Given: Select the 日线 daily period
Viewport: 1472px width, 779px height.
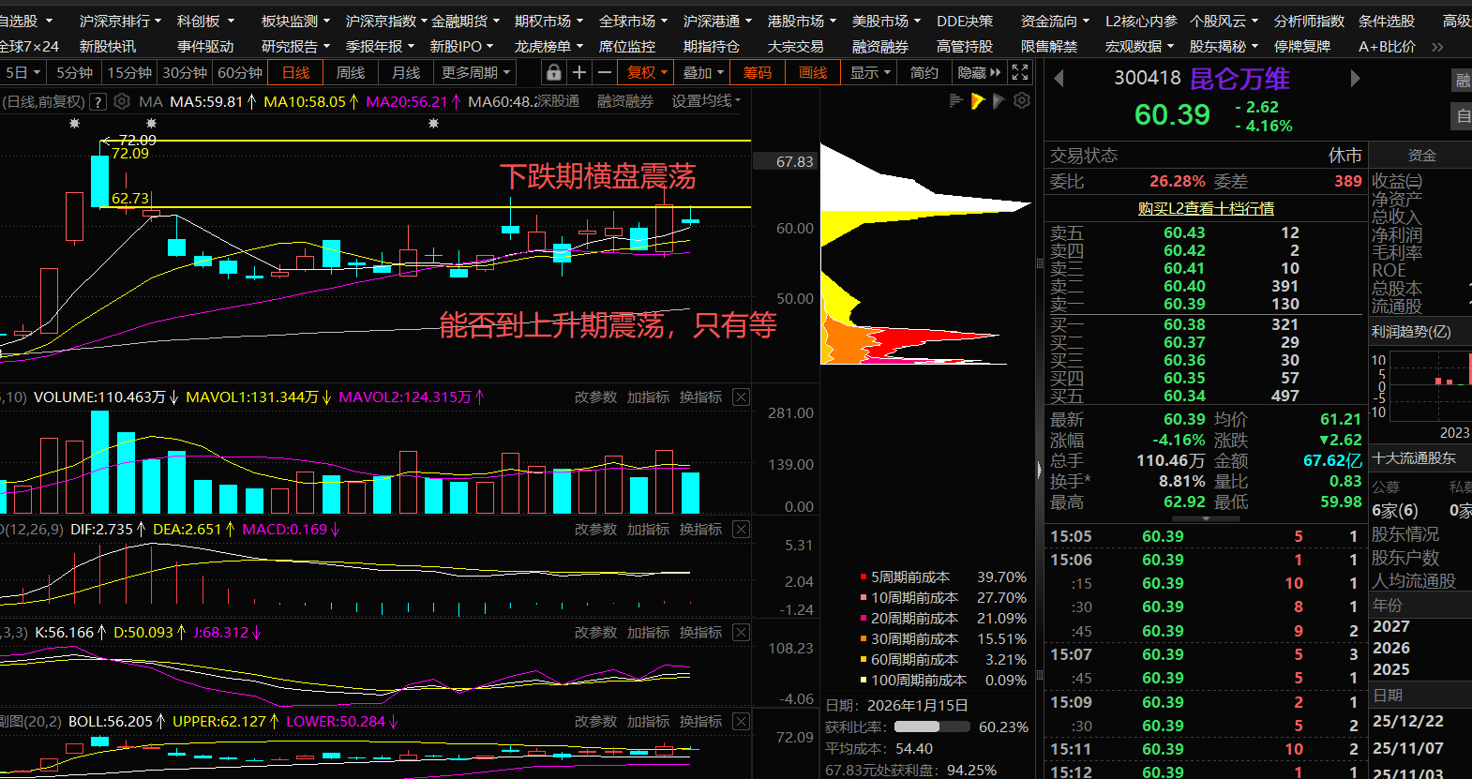Looking at the screenshot, I should pos(295,72).
